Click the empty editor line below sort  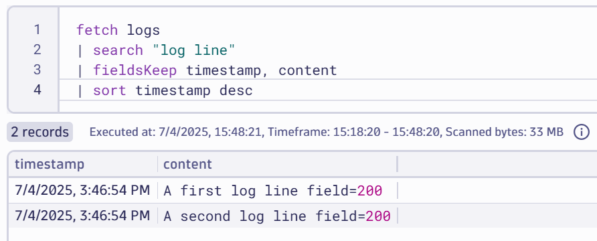click(x=327, y=106)
